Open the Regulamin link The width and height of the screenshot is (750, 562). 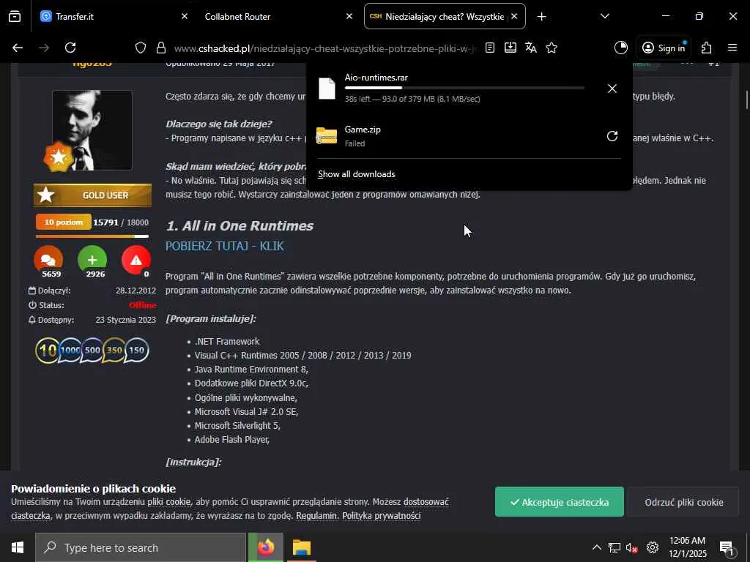pos(316,516)
